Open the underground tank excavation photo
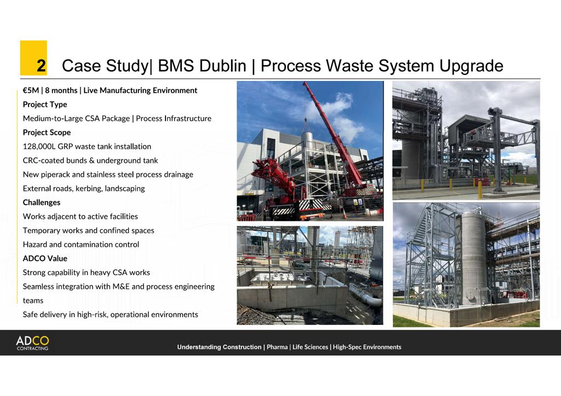The height and width of the screenshot is (396, 561). click(310, 275)
